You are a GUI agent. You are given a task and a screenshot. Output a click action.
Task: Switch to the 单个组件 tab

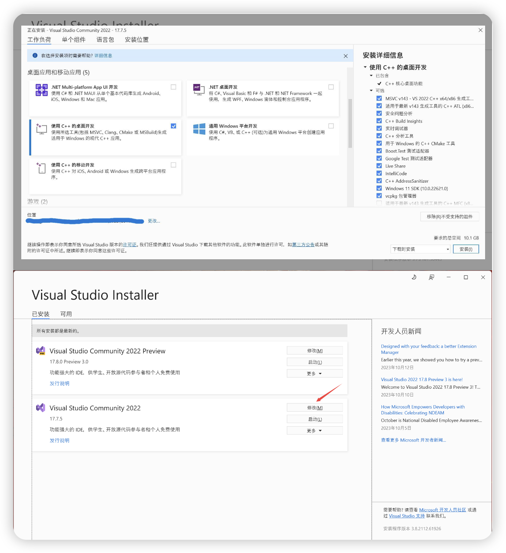[x=74, y=40]
